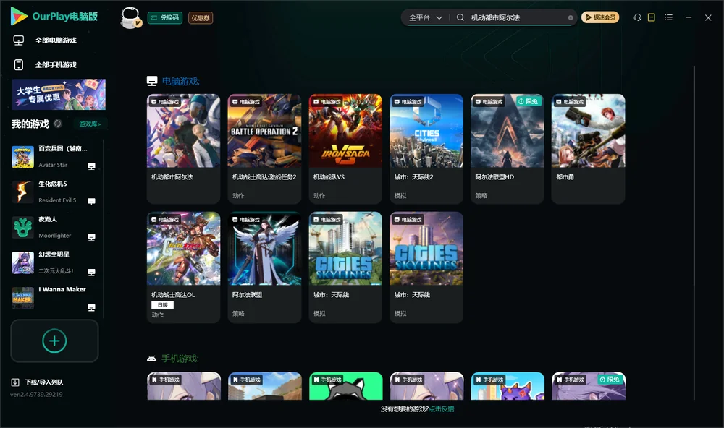This screenshot has height=428, width=724.
Task: Open the 城市:天际线2 game card
Action: 426,148
